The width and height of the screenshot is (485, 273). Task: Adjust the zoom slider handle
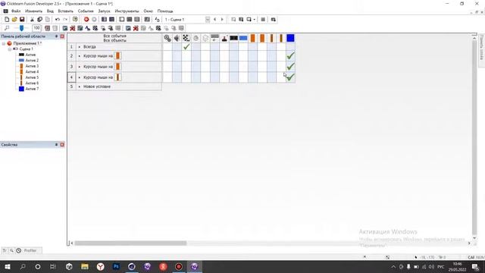(21, 28)
